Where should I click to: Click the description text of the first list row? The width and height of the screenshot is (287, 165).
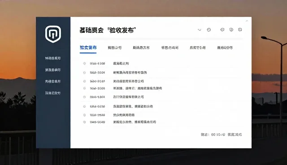(121, 64)
